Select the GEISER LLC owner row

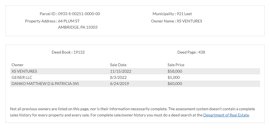pos(22,77)
